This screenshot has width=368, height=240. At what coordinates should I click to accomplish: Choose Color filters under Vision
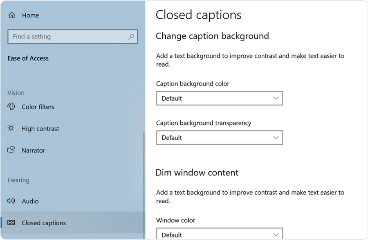tap(38, 107)
